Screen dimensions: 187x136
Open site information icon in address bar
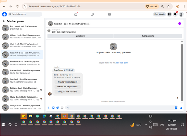25,6
